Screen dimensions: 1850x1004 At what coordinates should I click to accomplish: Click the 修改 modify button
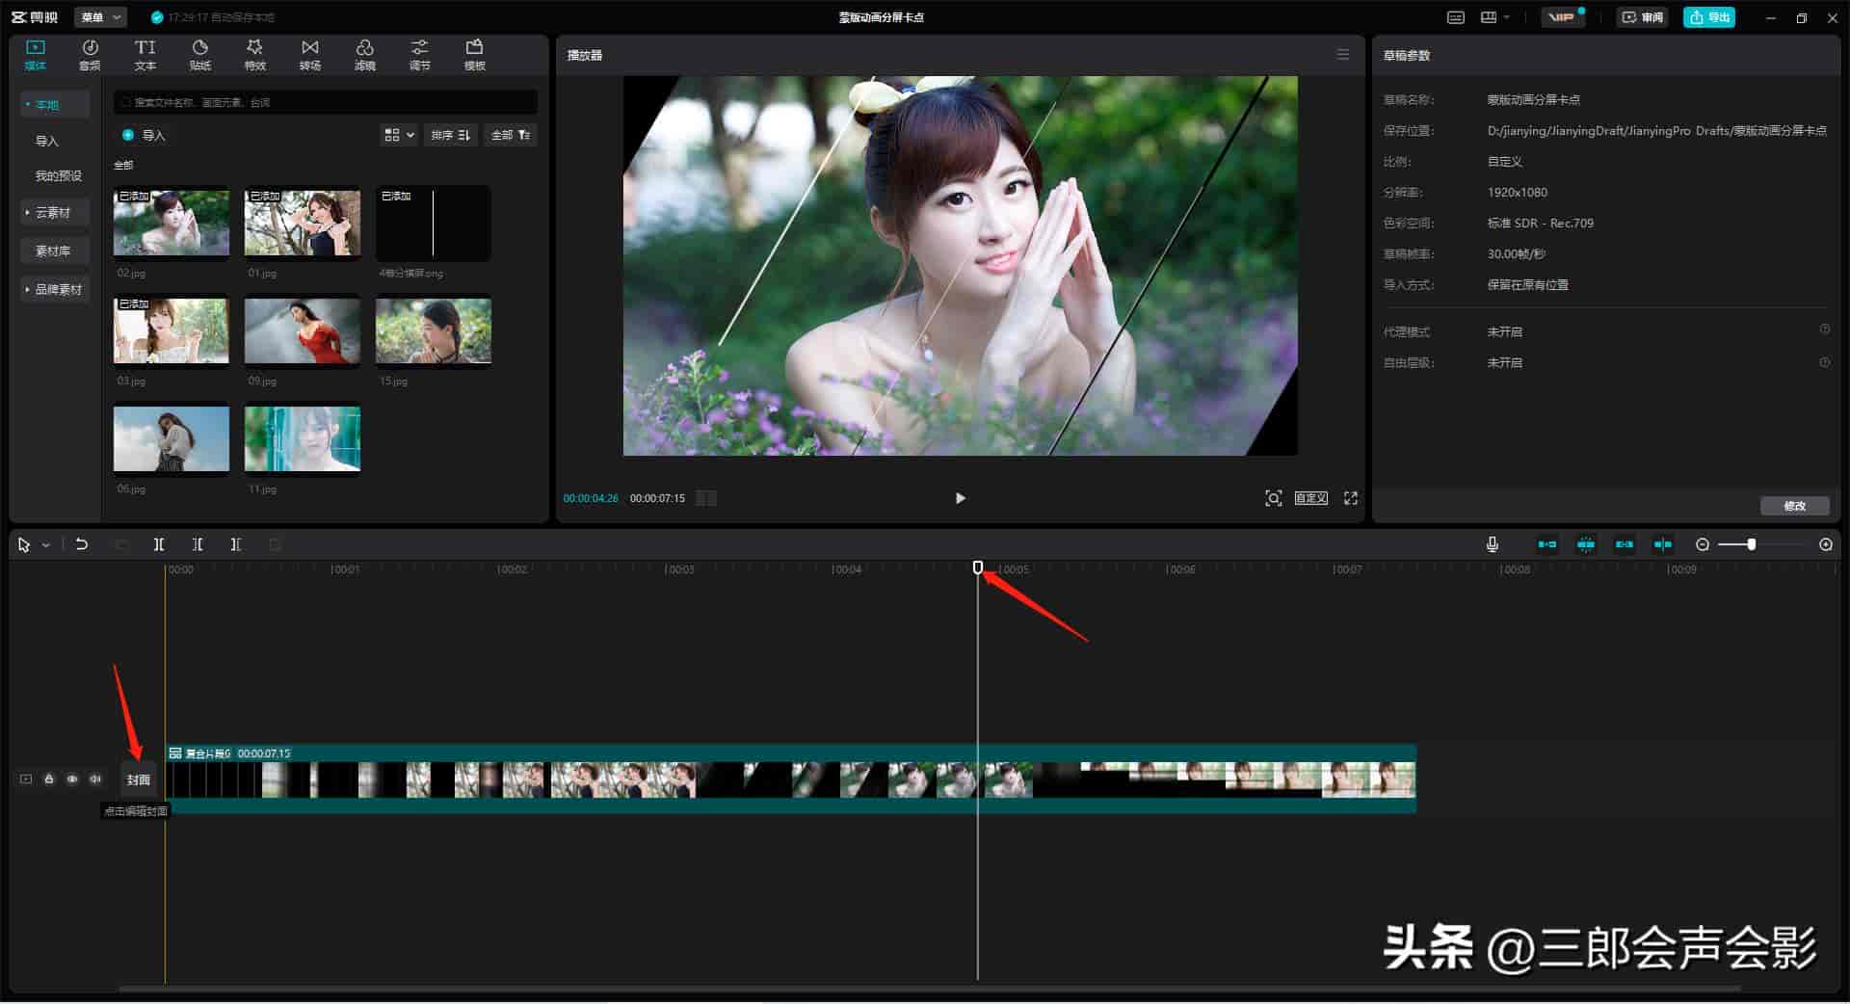(x=1794, y=506)
